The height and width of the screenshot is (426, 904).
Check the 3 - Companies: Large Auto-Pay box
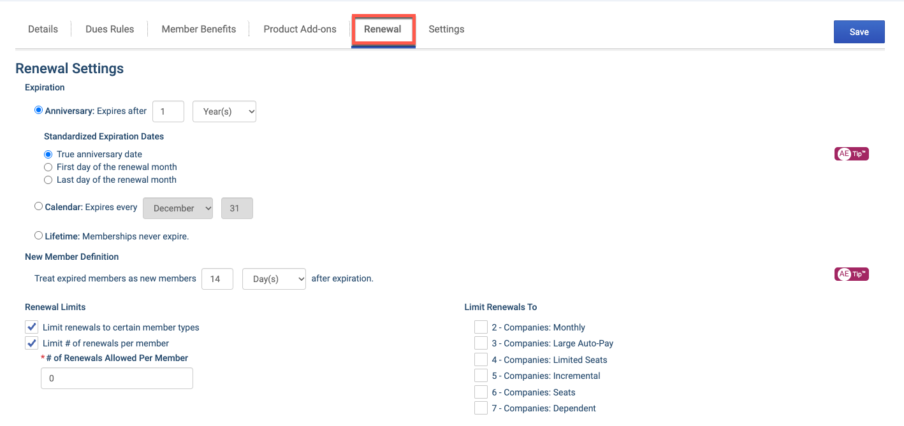point(481,343)
